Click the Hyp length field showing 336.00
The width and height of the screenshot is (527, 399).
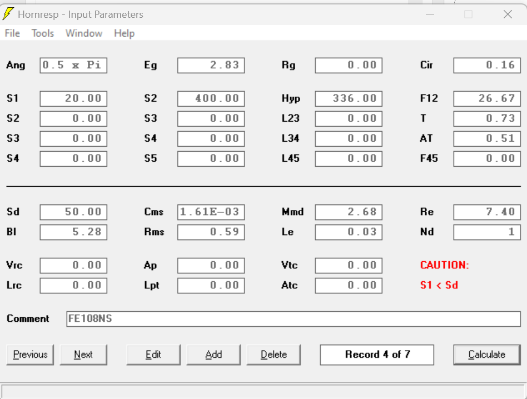click(x=349, y=99)
